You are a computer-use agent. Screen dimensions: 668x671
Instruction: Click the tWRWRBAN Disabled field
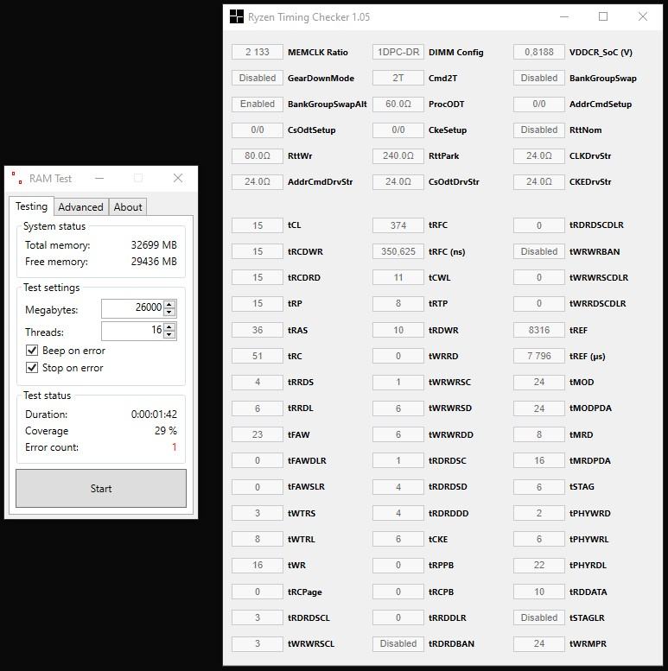pyautogui.click(x=539, y=251)
